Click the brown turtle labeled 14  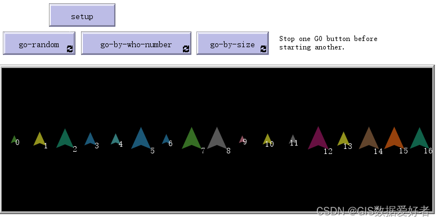(x=369, y=138)
